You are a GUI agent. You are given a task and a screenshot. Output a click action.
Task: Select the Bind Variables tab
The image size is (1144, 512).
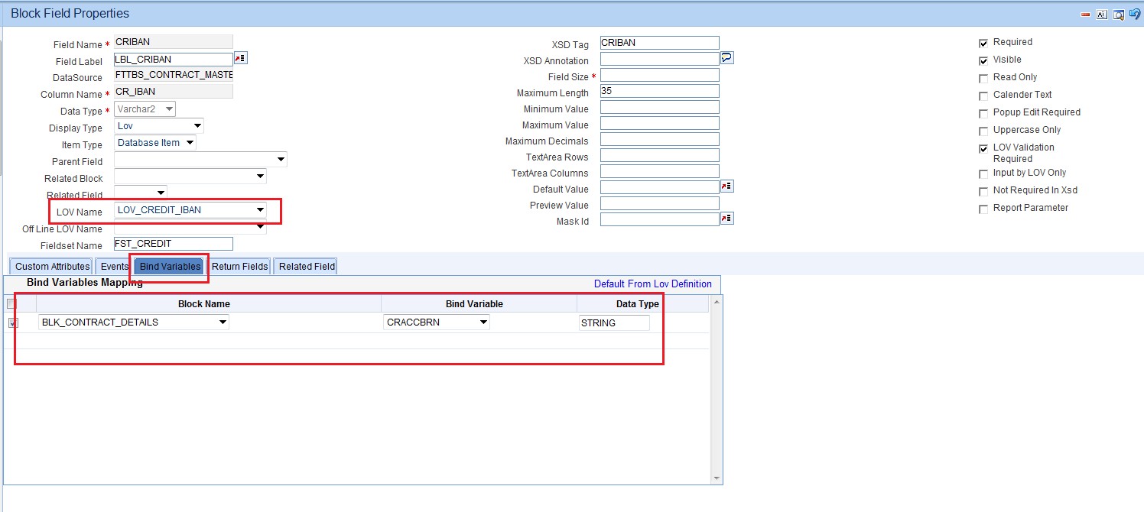pyautogui.click(x=170, y=267)
